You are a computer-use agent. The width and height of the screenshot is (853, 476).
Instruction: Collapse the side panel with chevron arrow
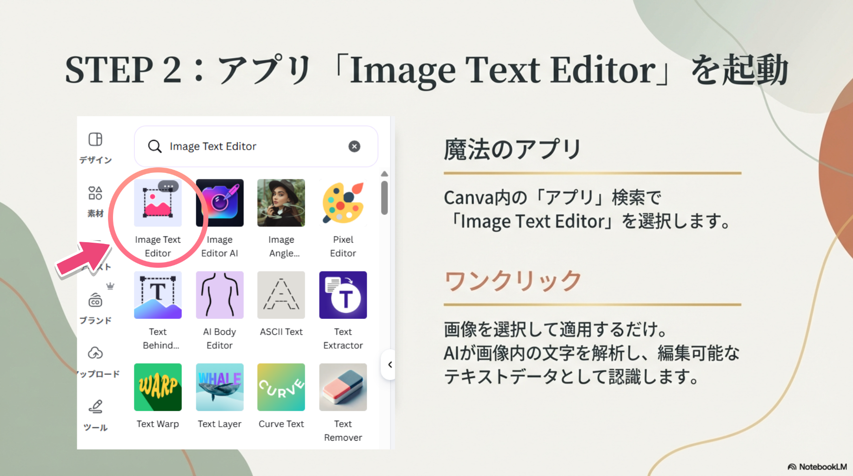click(x=390, y=365)
